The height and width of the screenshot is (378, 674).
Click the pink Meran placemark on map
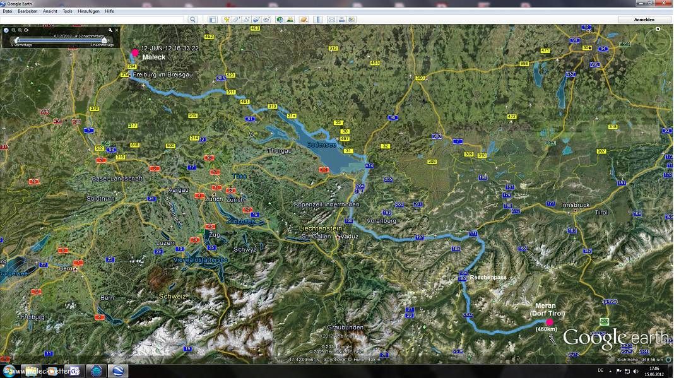point(549,322)
